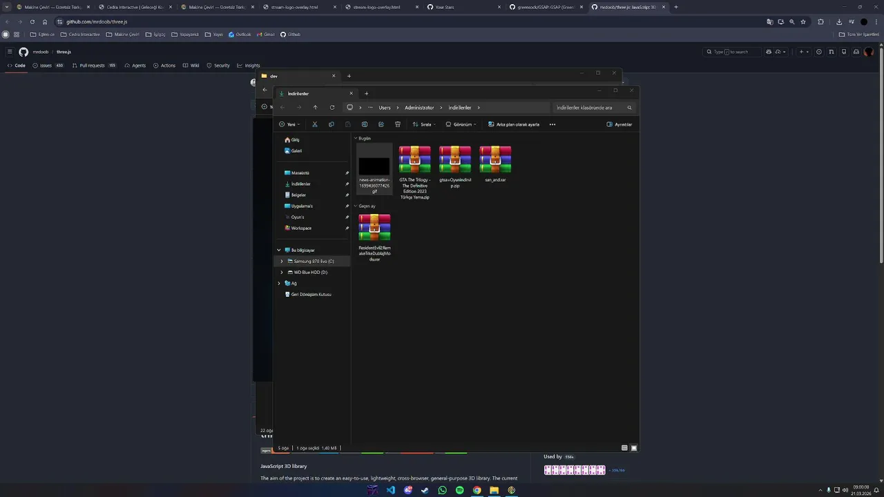Click the Copy icon in İndirilenler toolbar
Viewport: 884px width, 497px height.
click(331, 124)
